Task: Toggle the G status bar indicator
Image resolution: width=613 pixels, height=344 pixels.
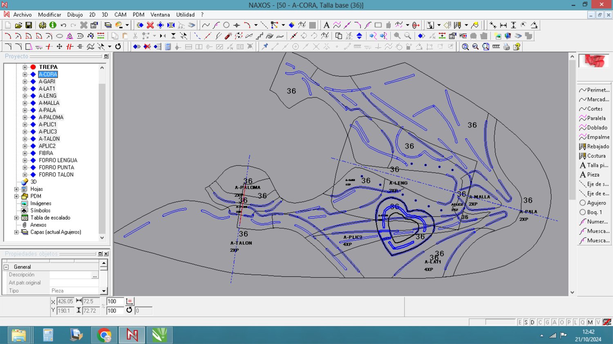Action: point(547,322)
